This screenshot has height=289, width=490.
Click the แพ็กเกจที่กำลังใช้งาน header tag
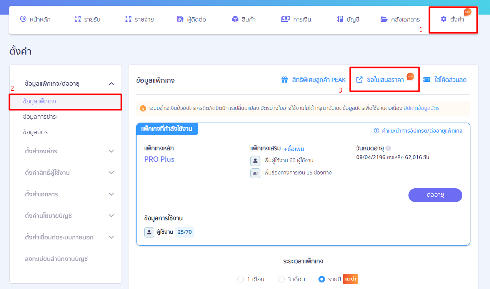pyautogui.click(x=167, y=129)
